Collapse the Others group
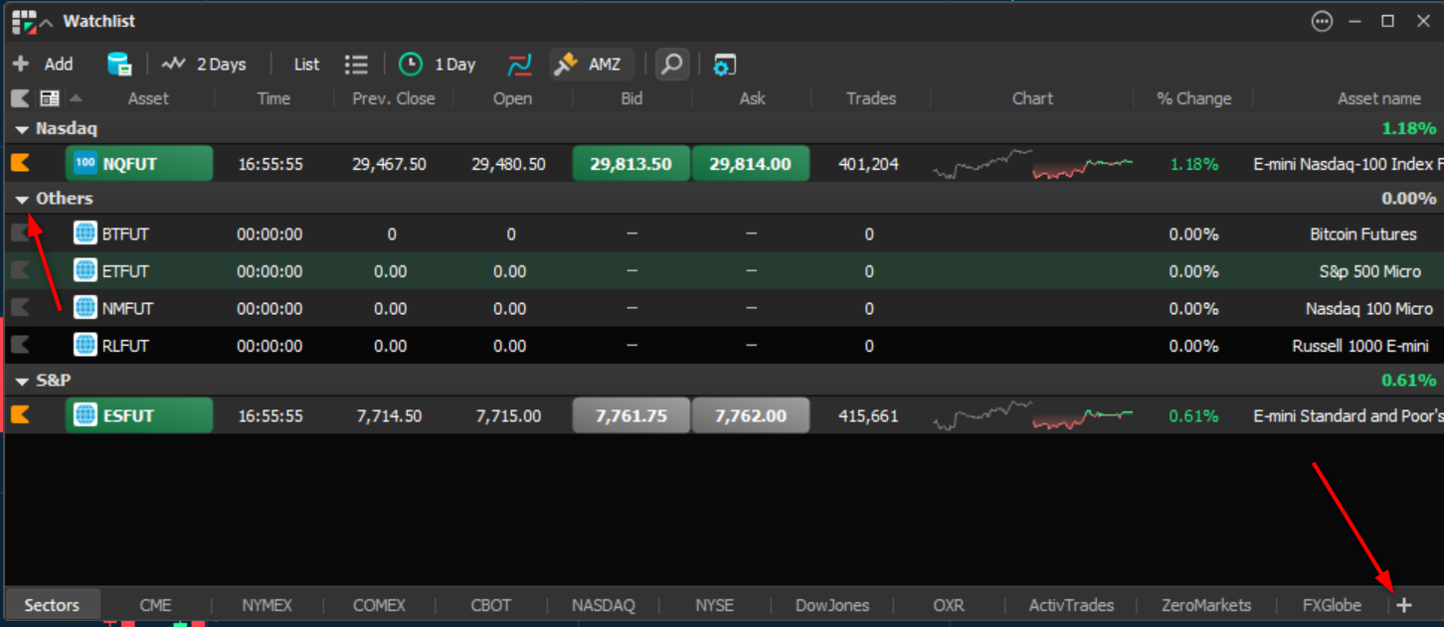Viewport: 1444px width, 627px height. click(22, 200)
